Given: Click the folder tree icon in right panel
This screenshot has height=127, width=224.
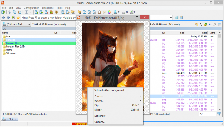Looking at the screenshot, I should pyautogui.click(x=197, y=25).
